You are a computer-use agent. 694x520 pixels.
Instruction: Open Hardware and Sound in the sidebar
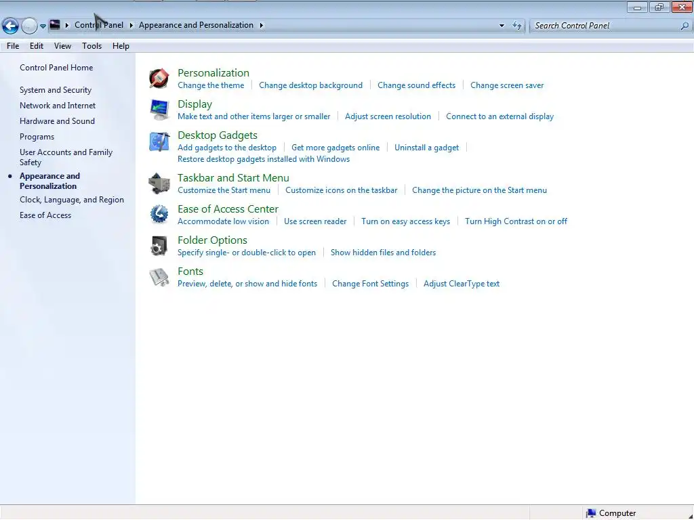pos(57,121)
